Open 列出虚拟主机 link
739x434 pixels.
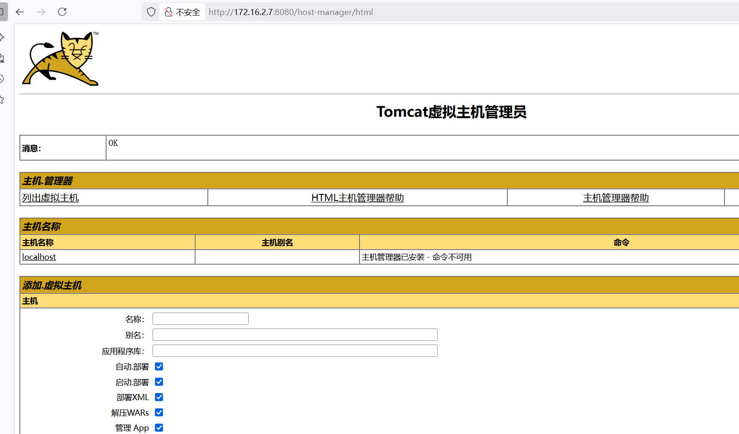50,198
